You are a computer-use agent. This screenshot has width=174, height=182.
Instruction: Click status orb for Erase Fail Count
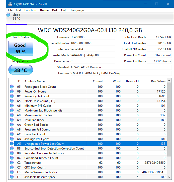click(12, 134)
